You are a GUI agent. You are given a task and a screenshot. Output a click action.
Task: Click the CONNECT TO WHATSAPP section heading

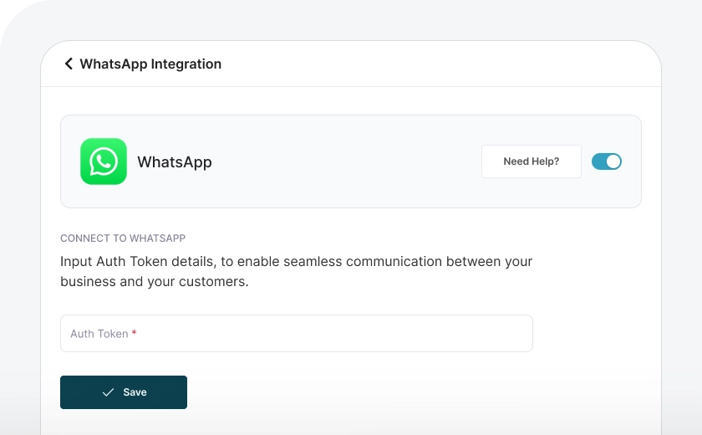click(123, 238)
